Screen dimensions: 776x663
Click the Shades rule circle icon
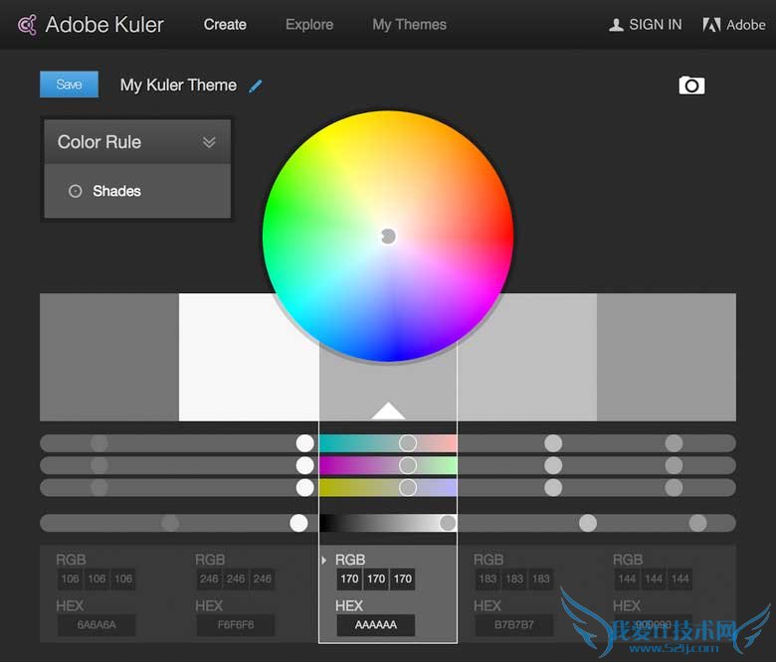76,191
